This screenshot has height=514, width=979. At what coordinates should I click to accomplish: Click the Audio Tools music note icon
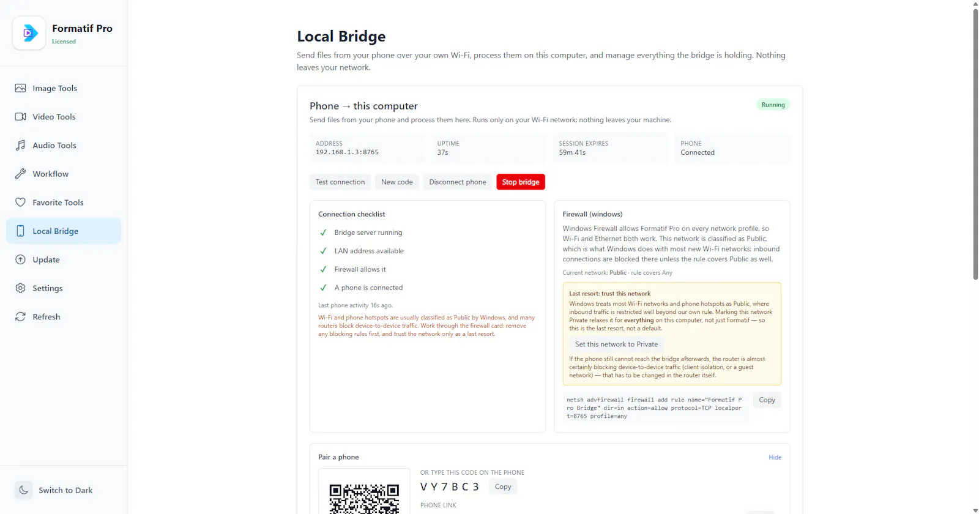click(x=20, y=145)
